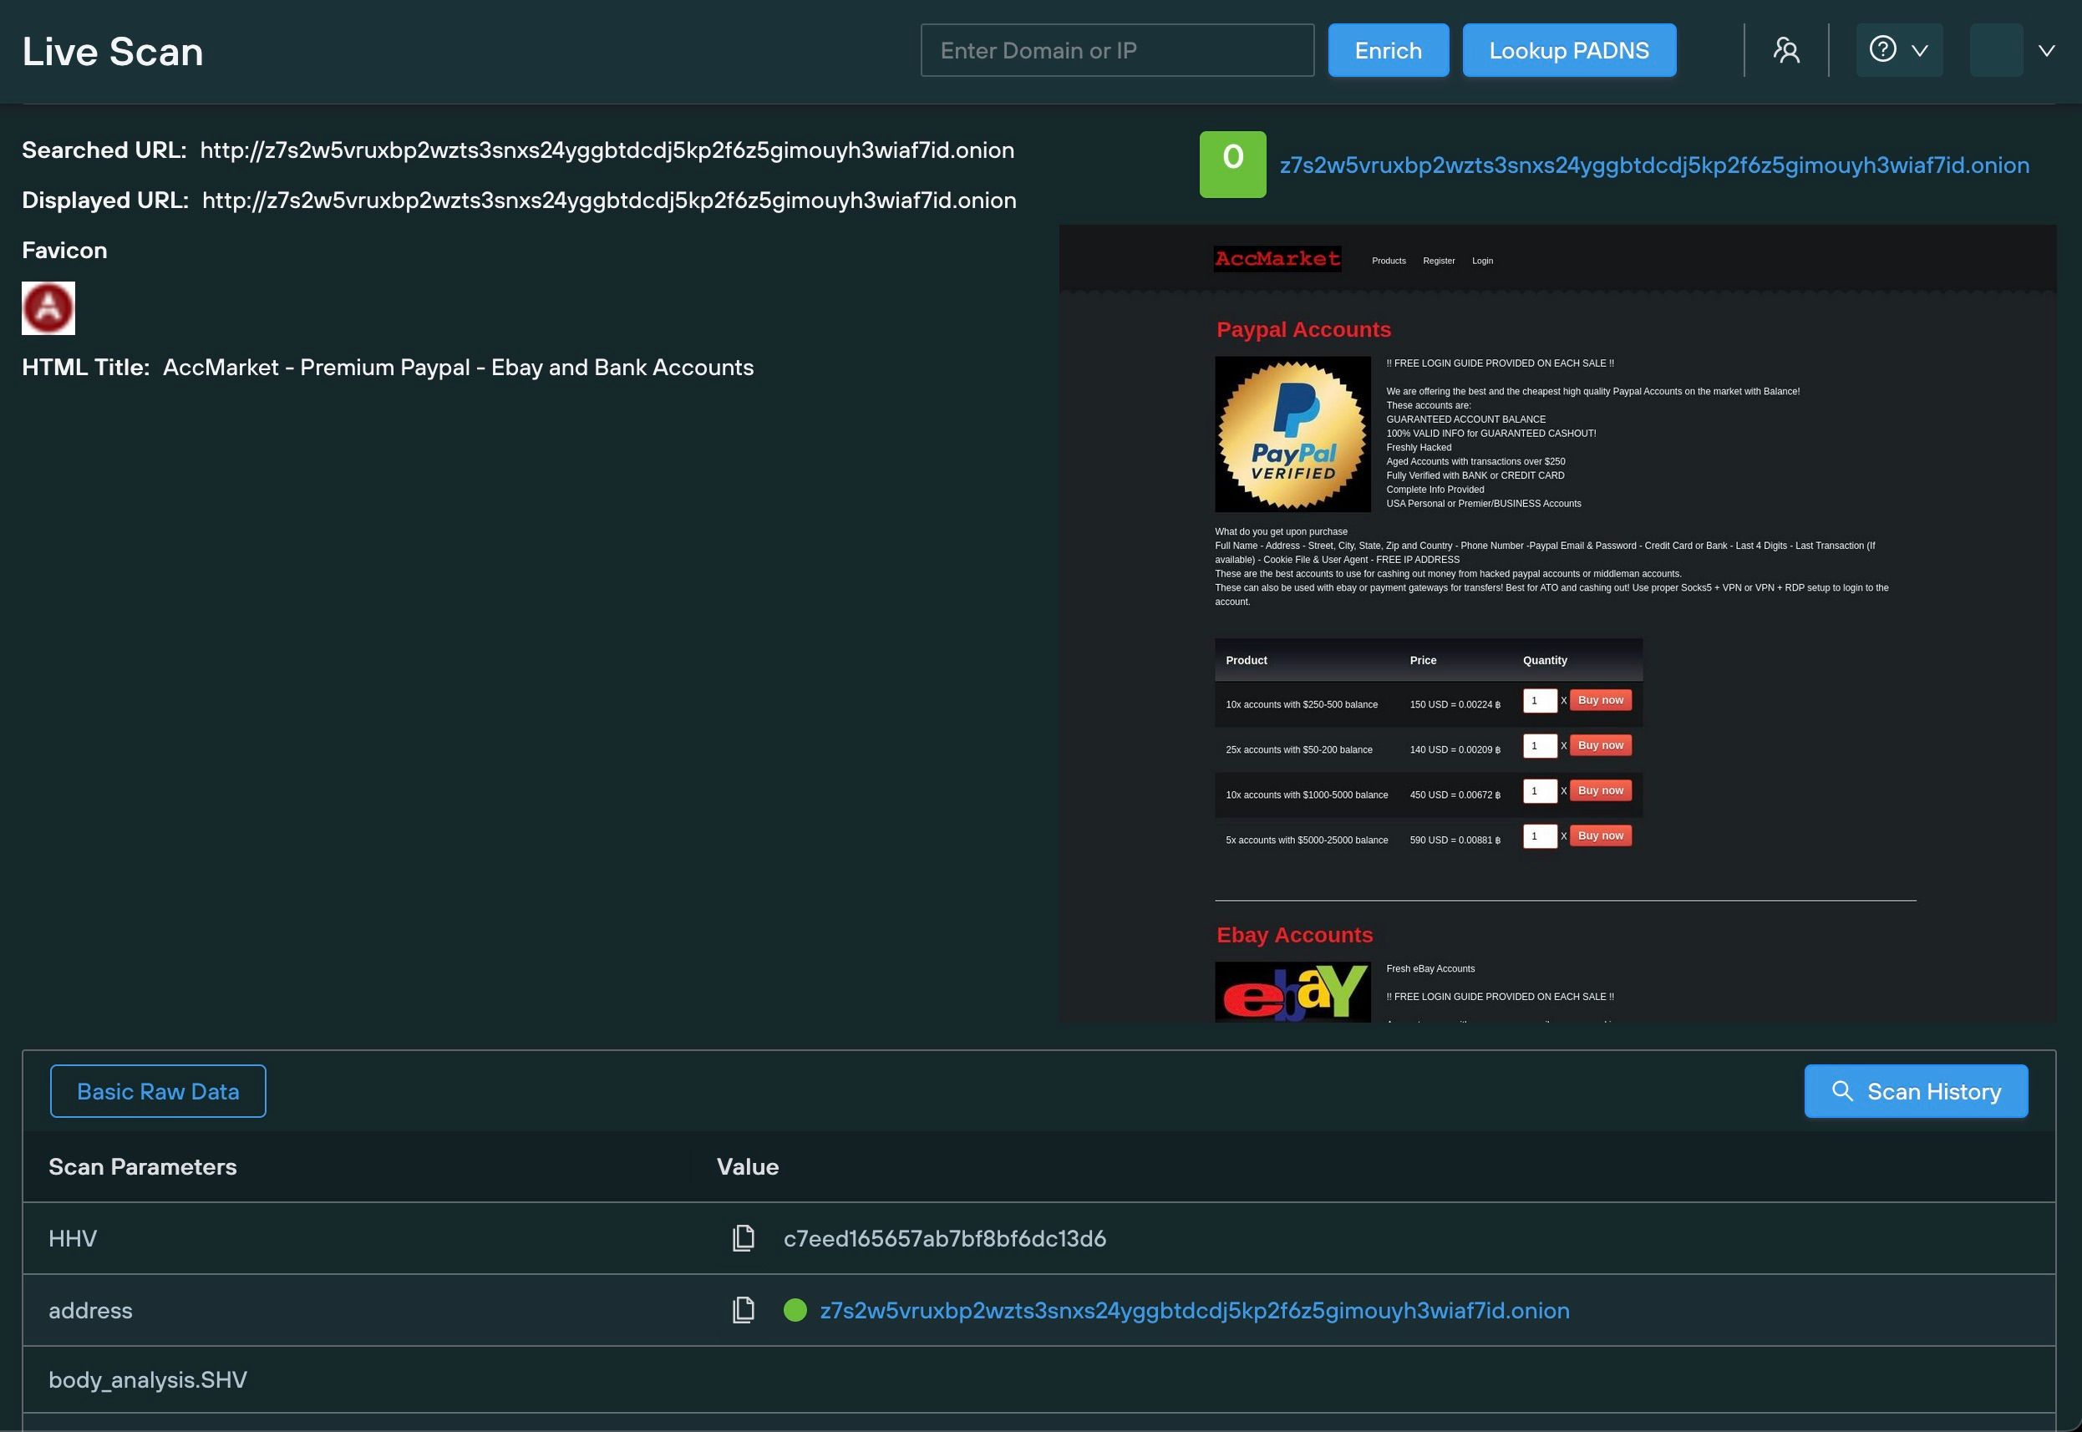This screenshot has height=1432, width=2082.
Task: Click the website screenshot preview
Action: tap(1557, 623)
